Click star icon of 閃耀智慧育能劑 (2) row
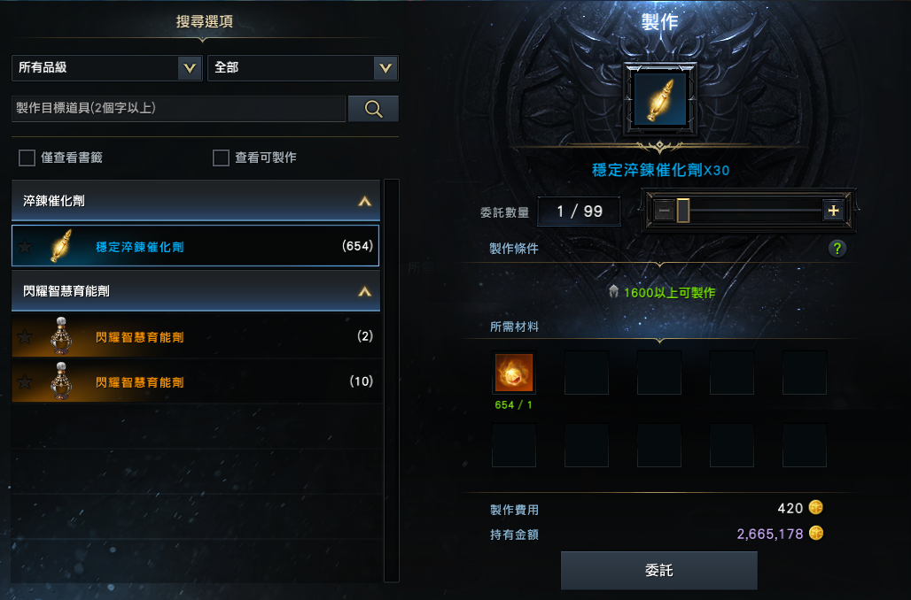The height and width of the screenshot is (600, 911). tap(25, 336)
